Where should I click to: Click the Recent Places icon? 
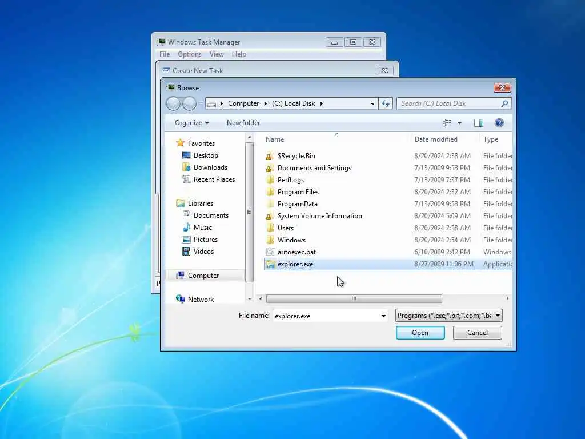click(x=186, y=179)
